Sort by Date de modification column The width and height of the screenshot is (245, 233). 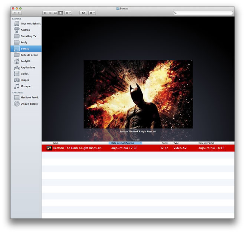122,143
